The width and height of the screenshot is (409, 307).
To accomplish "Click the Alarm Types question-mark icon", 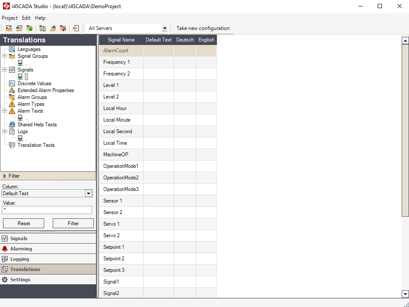I will coord(12,104).
